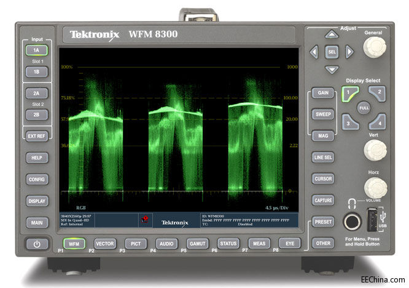
Task: Click the Ref: Internal status text
Action: (x=72, y=224)
